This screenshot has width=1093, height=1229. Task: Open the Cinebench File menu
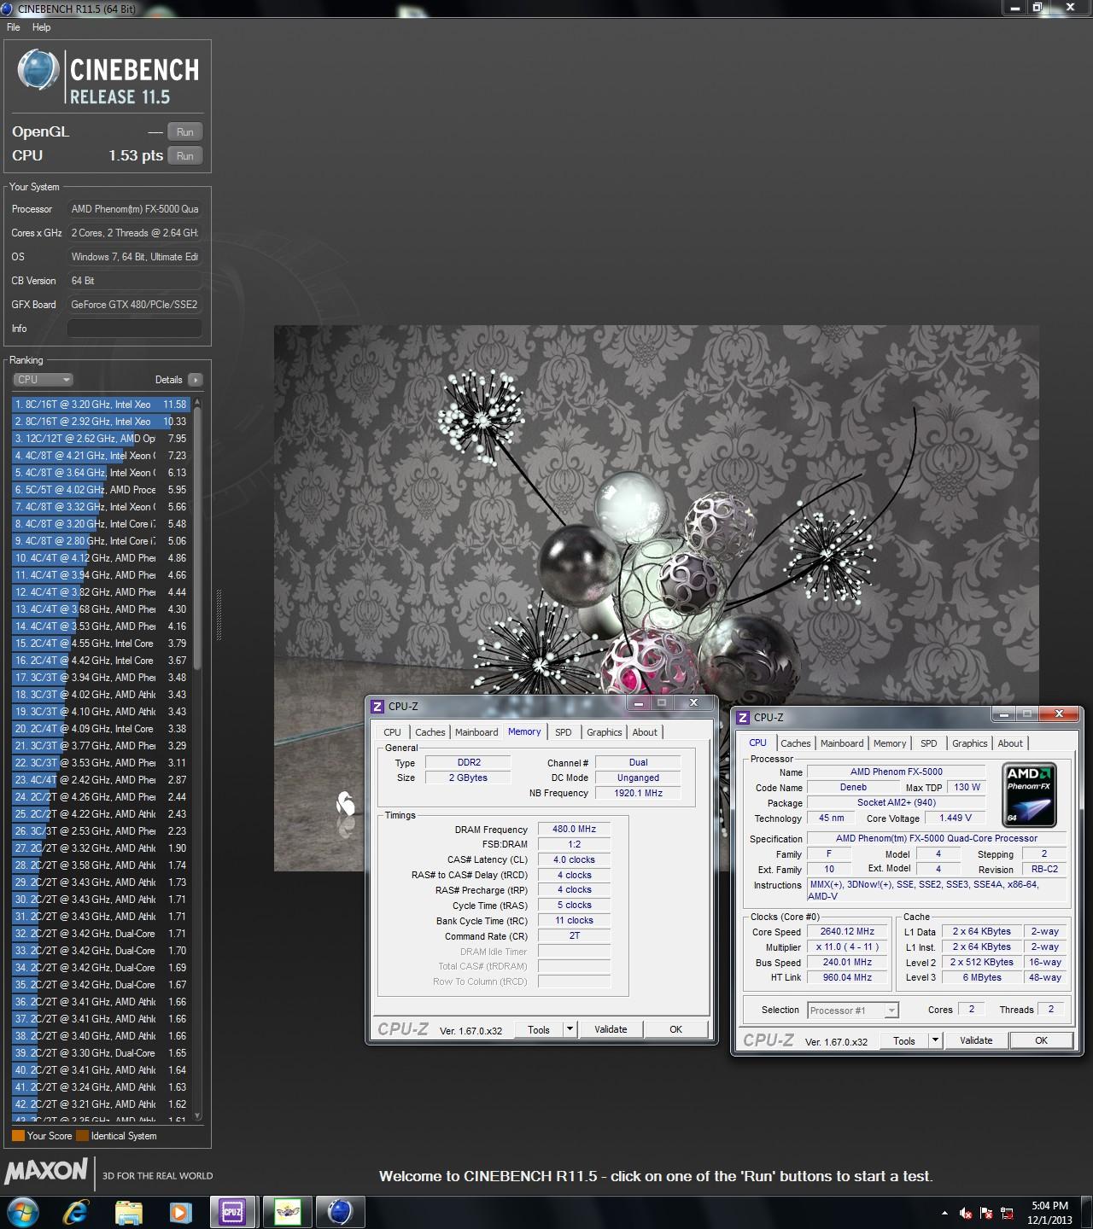14,27
